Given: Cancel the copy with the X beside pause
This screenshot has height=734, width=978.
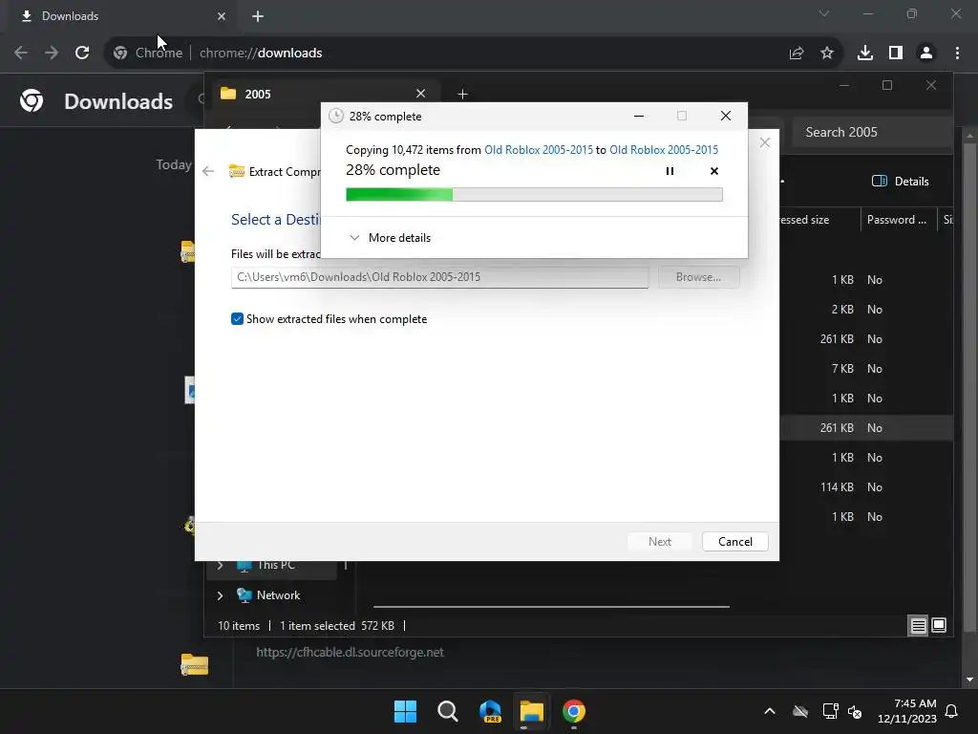Looking at the screenshot, I should pos(714,171).
